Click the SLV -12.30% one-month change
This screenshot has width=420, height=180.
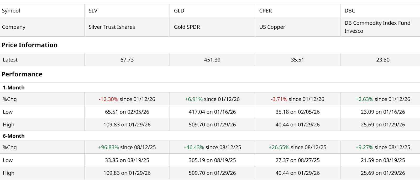[x=108, y=99]
